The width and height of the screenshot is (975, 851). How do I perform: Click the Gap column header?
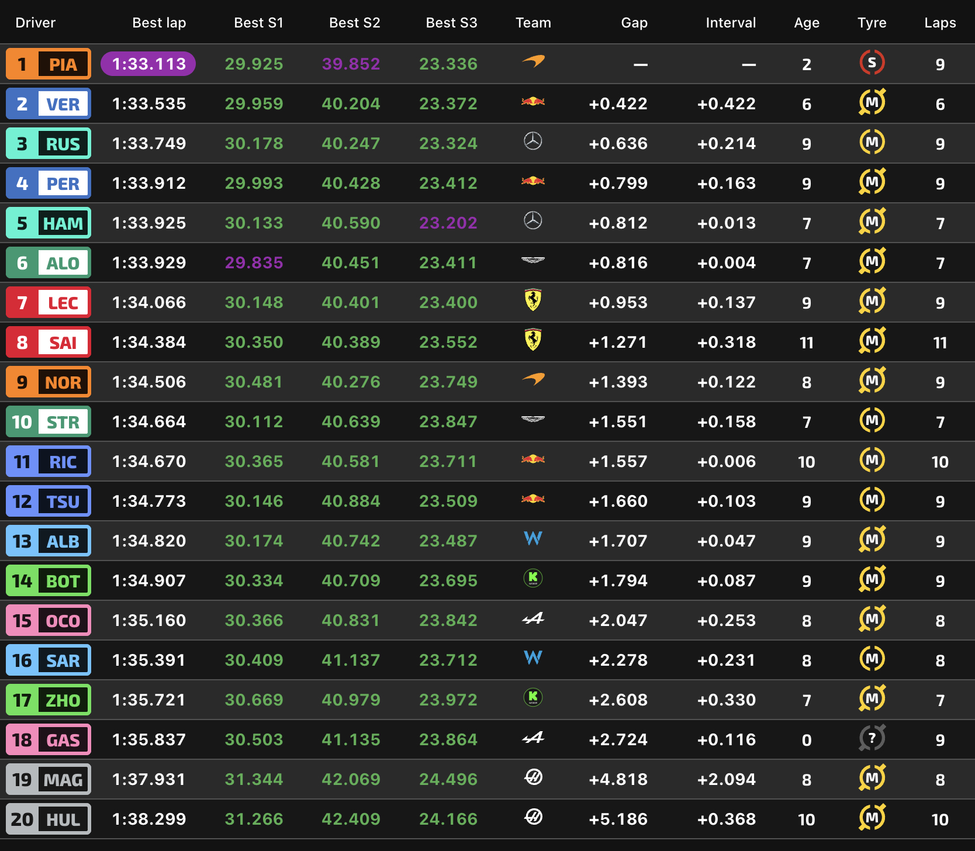pos(634,23)
